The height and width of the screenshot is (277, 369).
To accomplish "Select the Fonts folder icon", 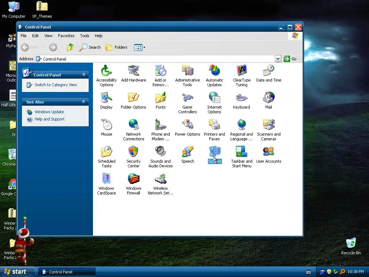I will 160,97.
